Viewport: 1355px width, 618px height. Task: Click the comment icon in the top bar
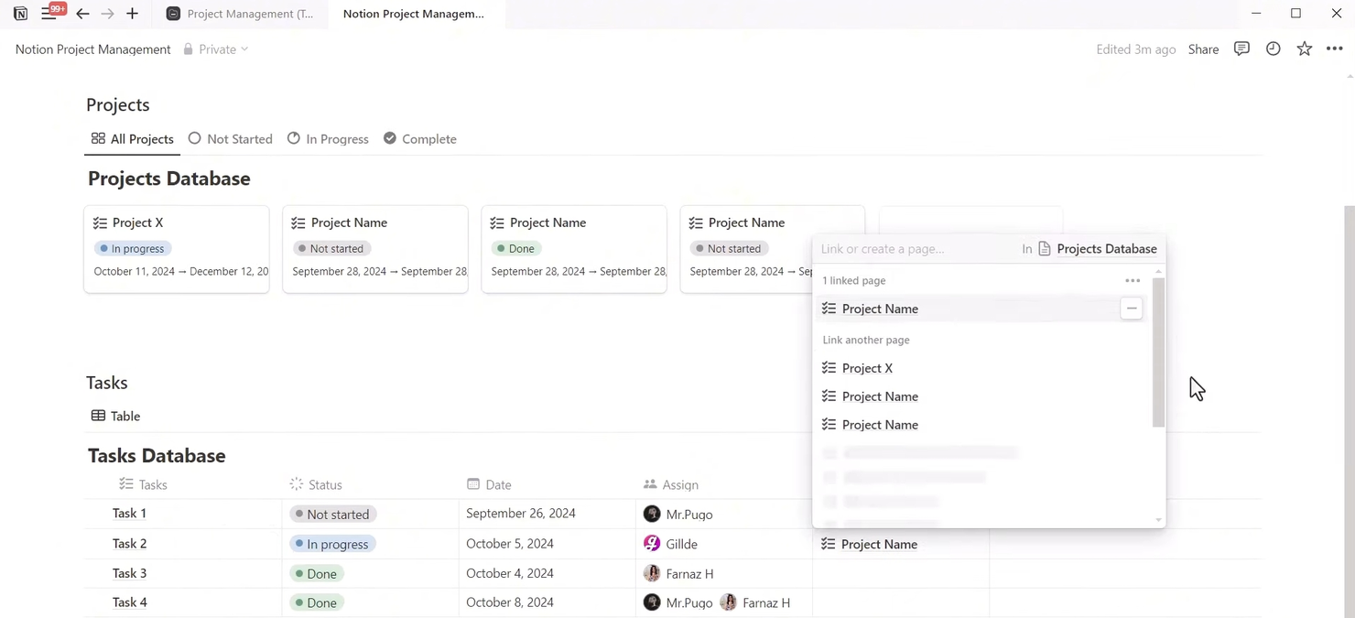tap(1241, 49)
